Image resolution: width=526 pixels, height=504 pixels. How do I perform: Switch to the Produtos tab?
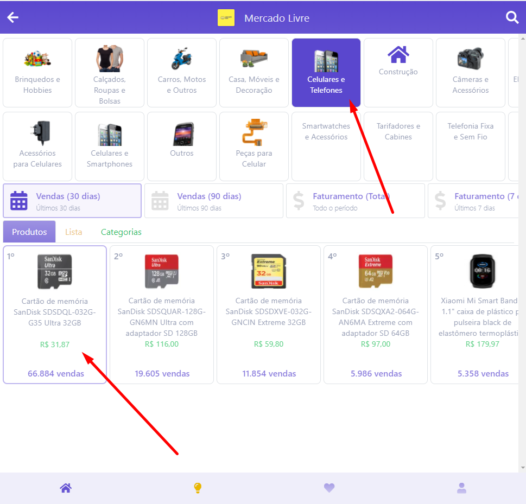(x=29, y=232)
